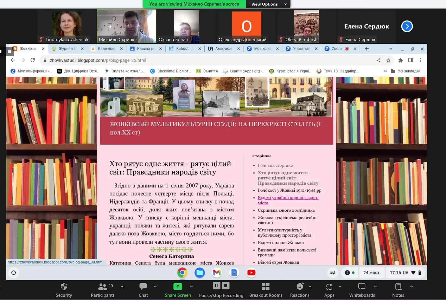Screen dimensions: 446x300
Task: Stop the recording
Action: [x=225, y=286]
